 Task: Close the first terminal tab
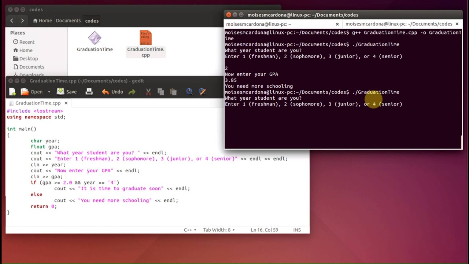coord(337,24)
